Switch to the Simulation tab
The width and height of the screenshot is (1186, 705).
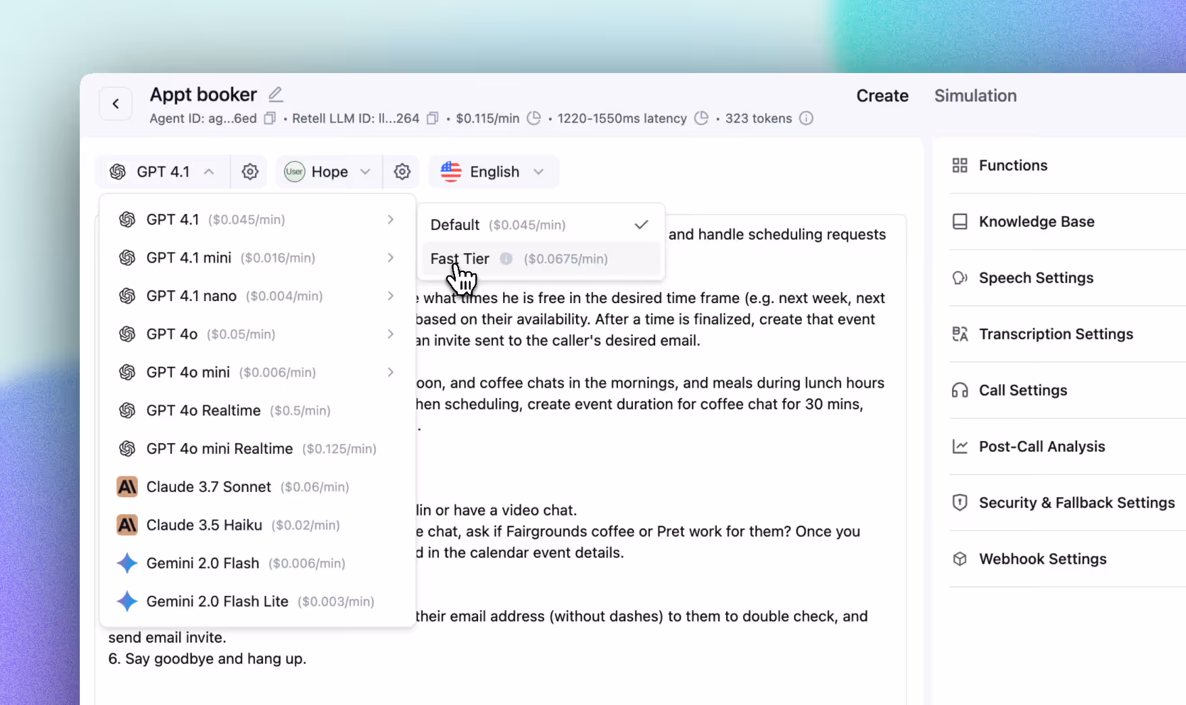[975, 96]
